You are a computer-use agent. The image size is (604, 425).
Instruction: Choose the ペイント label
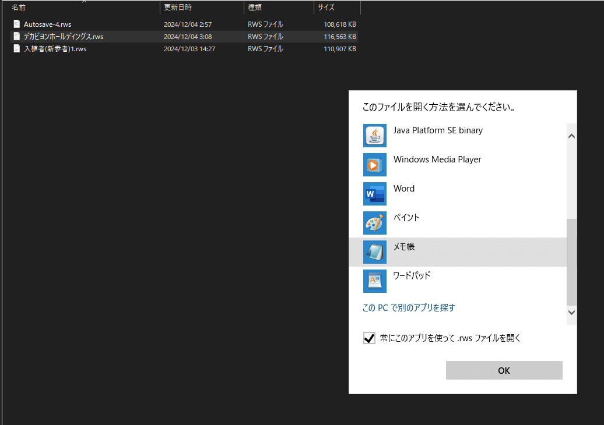[406, 218]
